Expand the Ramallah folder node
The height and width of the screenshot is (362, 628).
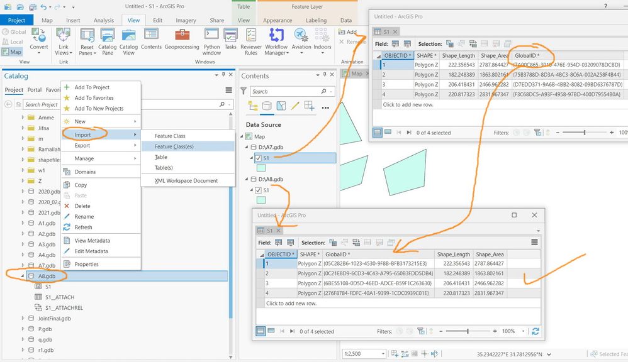coord(23,149)
